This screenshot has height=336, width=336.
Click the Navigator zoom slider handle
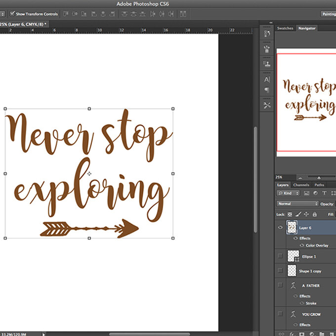(319, 177)
